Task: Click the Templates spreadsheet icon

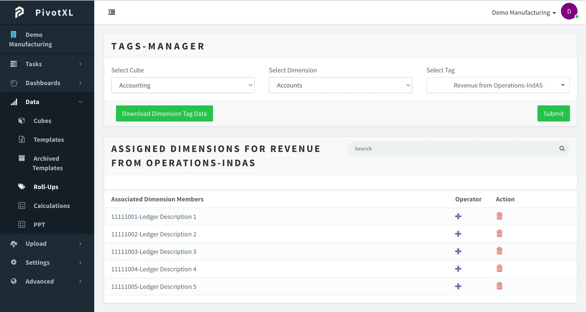Action: 22,140
